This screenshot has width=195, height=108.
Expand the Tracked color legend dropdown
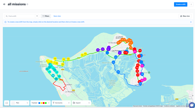[41, 103]
